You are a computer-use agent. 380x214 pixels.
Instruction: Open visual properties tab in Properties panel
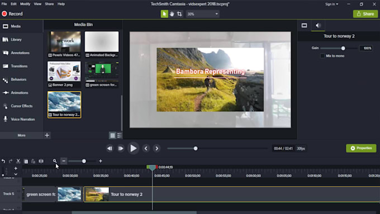coord(304,26)
